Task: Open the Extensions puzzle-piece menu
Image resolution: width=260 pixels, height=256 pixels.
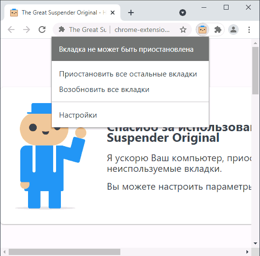Action: [217, 30]
